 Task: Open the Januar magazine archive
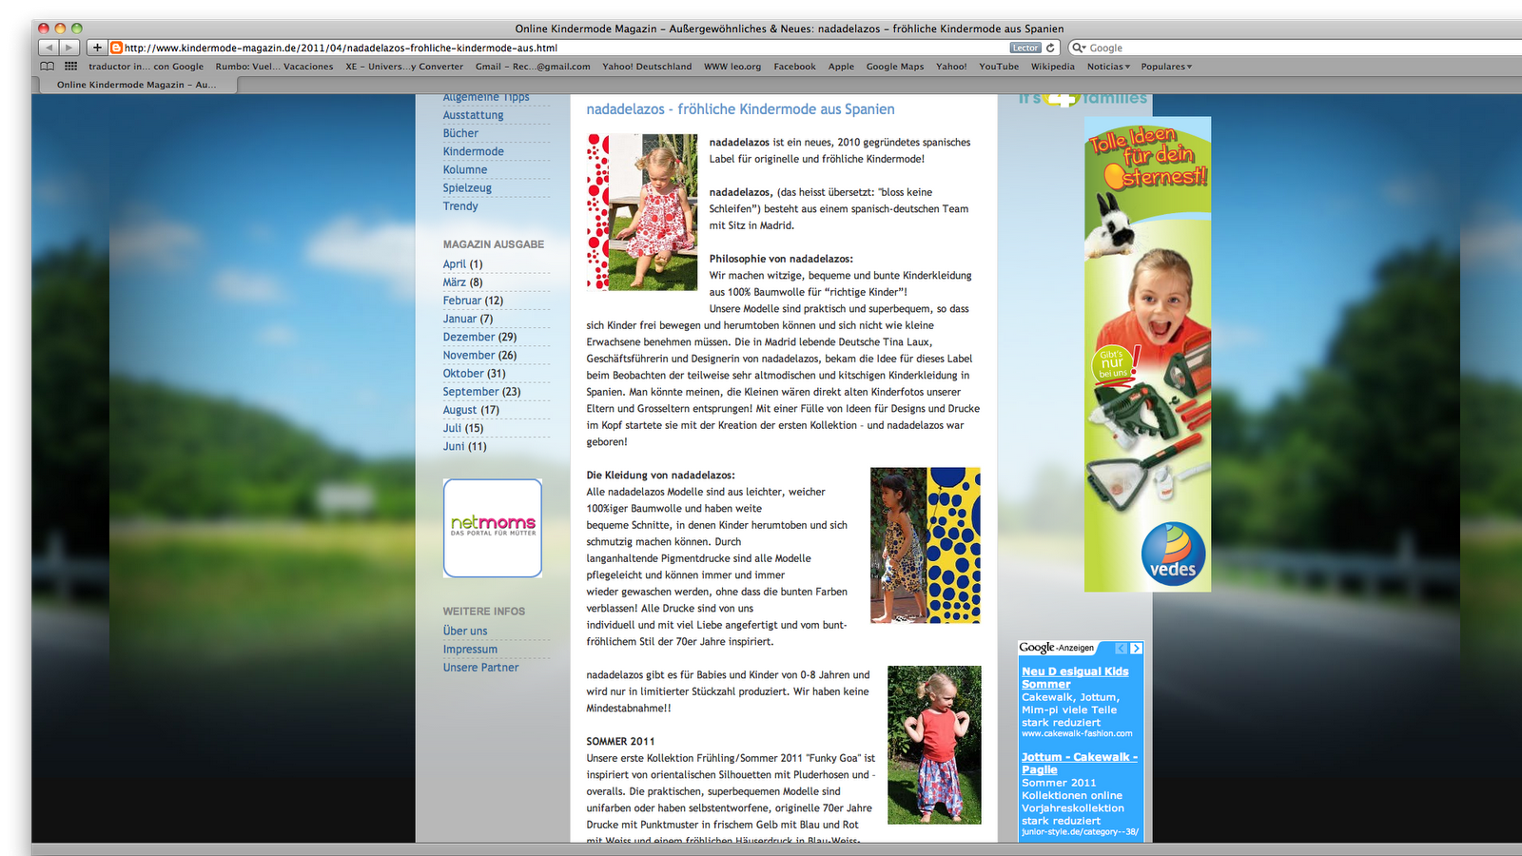click(x=459, y=319)
